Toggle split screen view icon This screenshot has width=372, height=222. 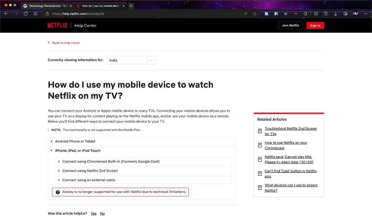316,14
